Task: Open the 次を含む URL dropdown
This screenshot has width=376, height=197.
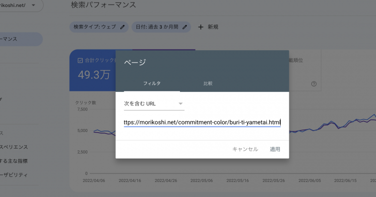Action: pyautogui.click(x=154, y=104)
